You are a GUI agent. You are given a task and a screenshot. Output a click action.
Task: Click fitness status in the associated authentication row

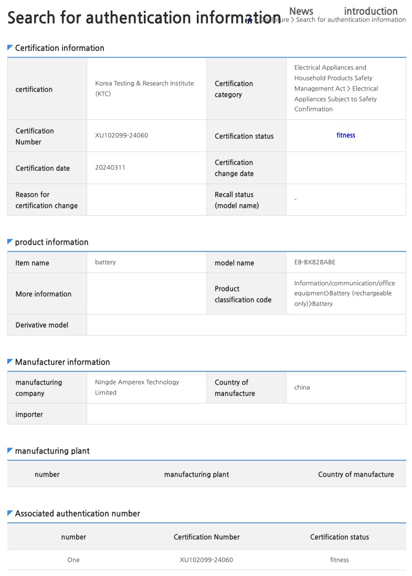[340, 560]
